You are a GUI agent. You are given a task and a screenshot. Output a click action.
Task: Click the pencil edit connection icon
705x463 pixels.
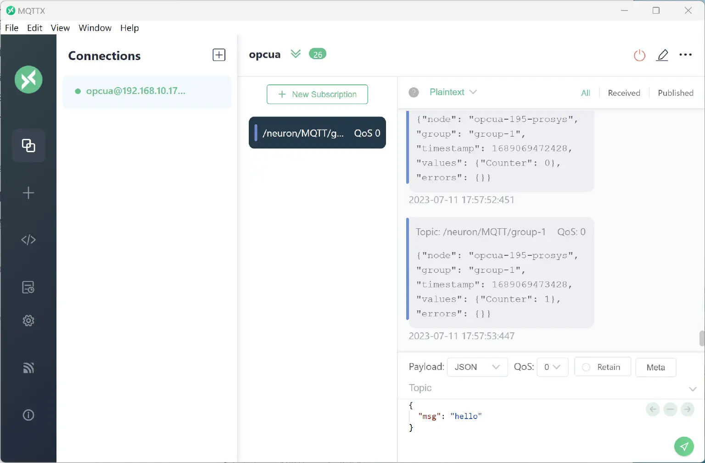(x=662, y=55)
